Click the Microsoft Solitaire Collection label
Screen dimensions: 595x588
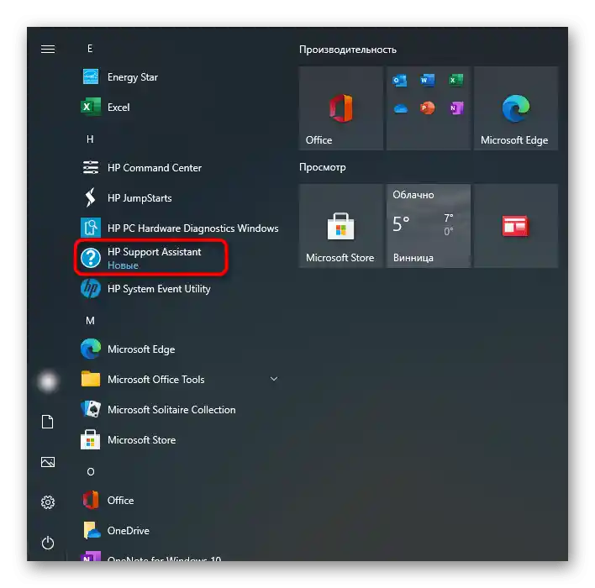171,410
